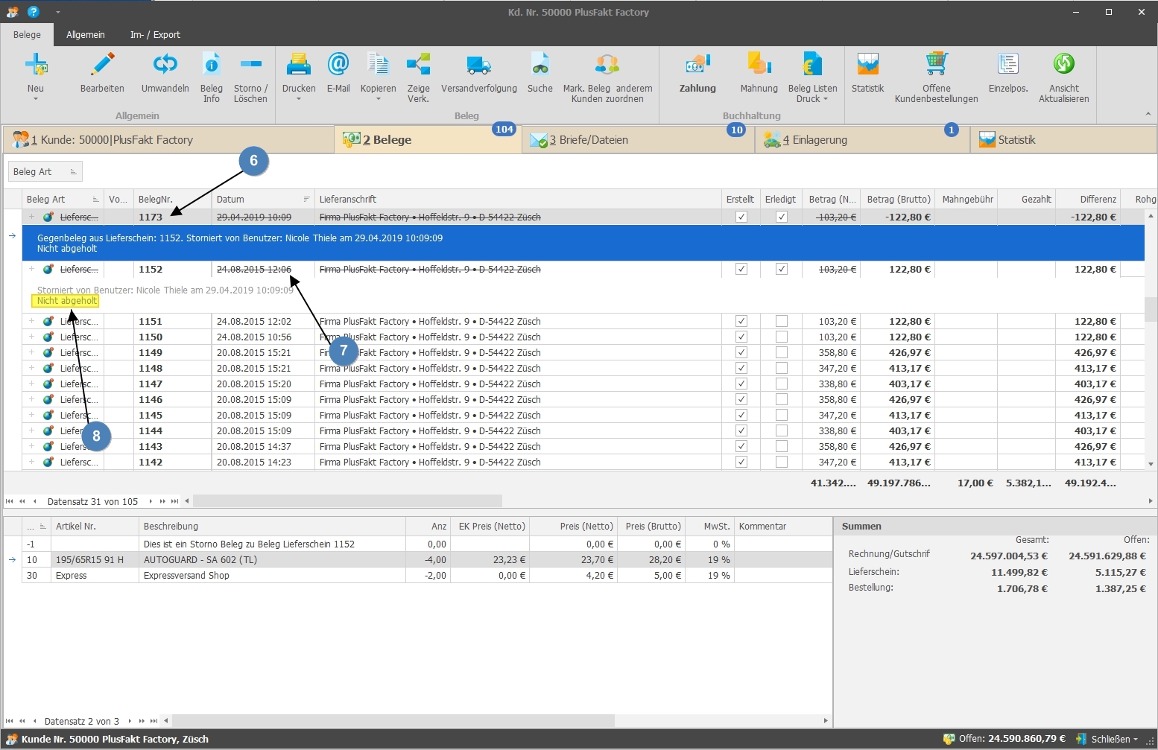The width and height of the screenshot is (1158, 750).
Task: Select the AUTOGUARD - SA 602 (TL) position row
Action: pyautogui.click(x=427, y=560)
